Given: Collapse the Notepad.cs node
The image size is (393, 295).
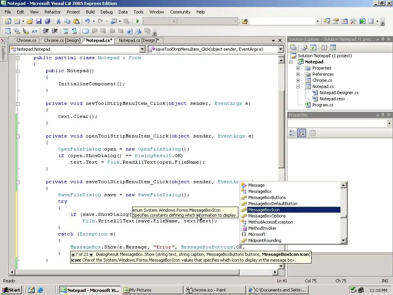Looking at the screenshot, I should pyautogui.click(x=298, y=86).
